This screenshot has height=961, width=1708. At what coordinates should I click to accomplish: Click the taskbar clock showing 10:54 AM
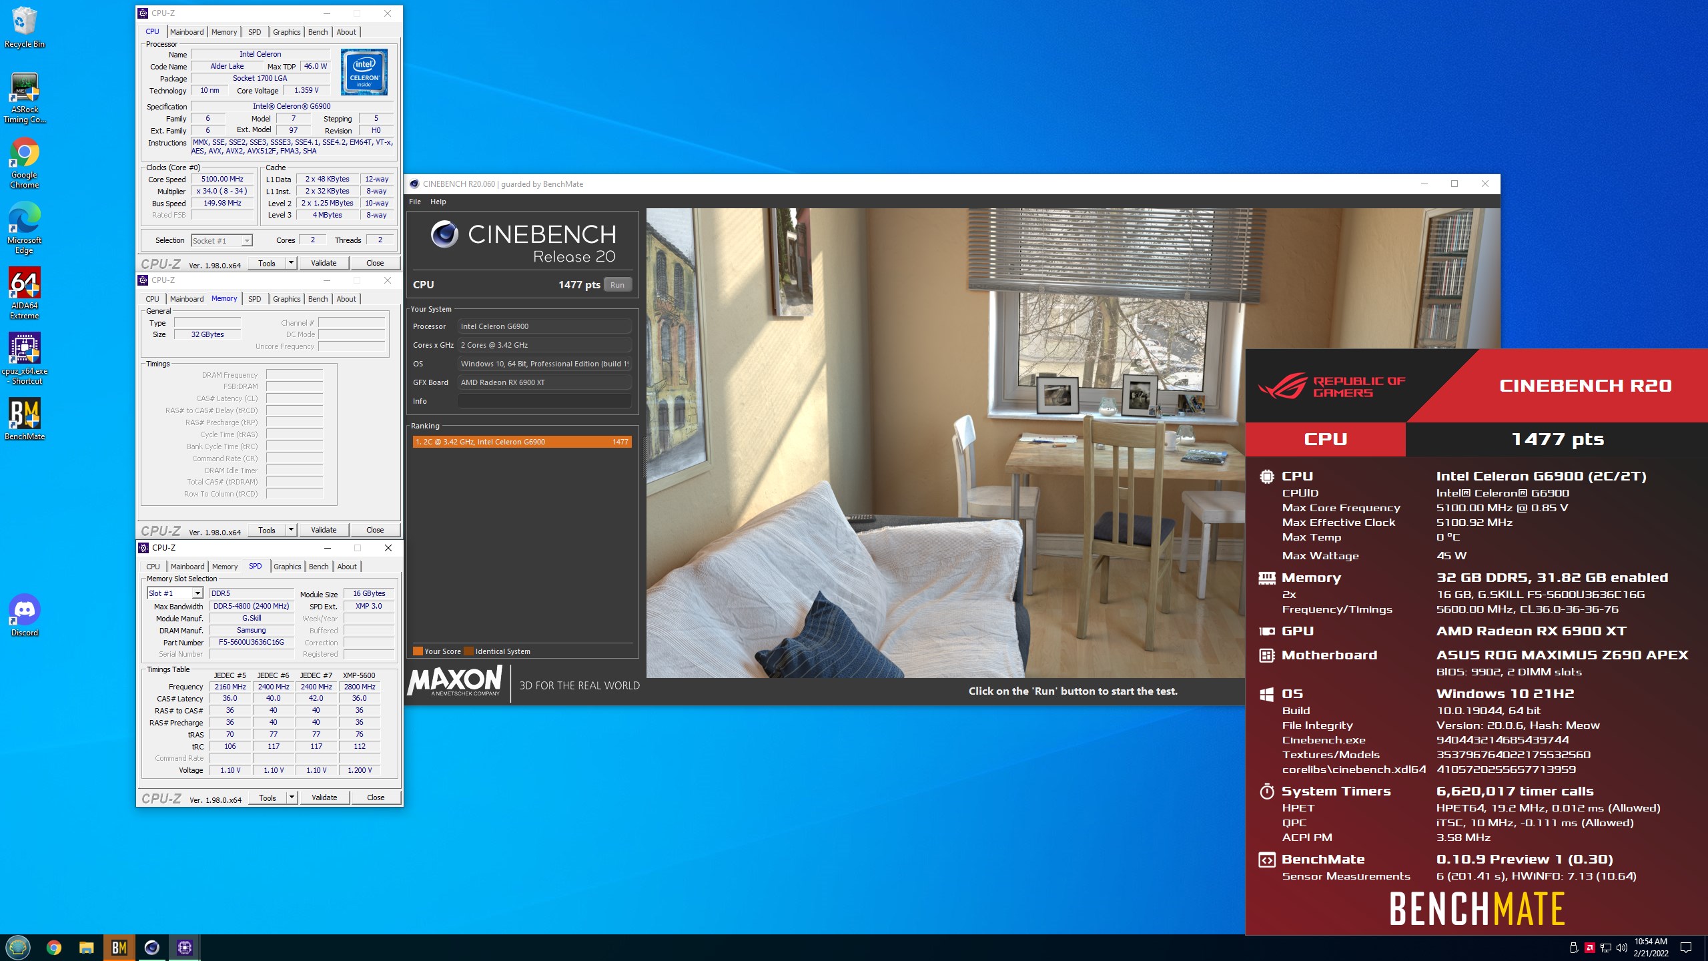[1651, 948]
